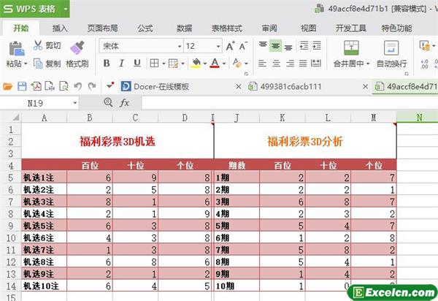Apply cell borders icon

154,63
